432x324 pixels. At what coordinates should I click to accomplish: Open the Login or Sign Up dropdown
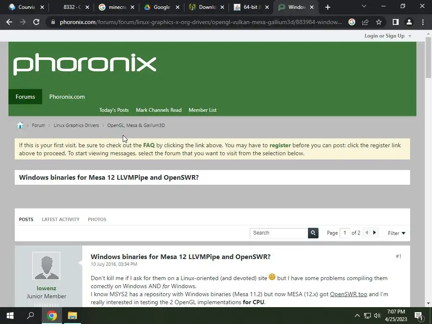(388, 36)
